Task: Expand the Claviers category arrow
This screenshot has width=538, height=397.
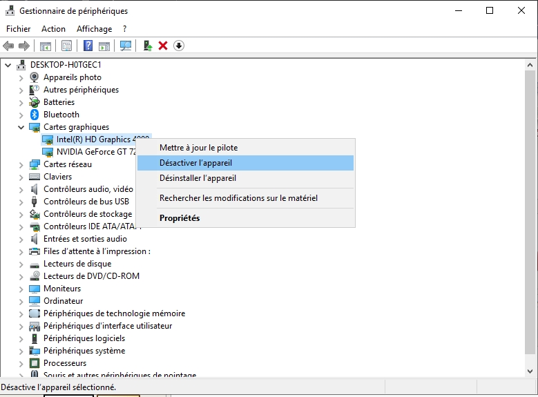Action: coord(21,177)
